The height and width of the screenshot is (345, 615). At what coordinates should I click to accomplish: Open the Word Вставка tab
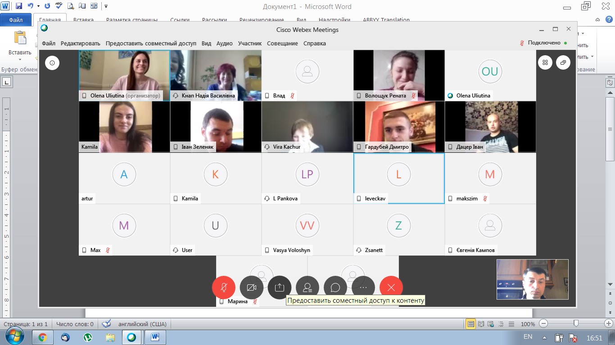click(x=83, y=20)
